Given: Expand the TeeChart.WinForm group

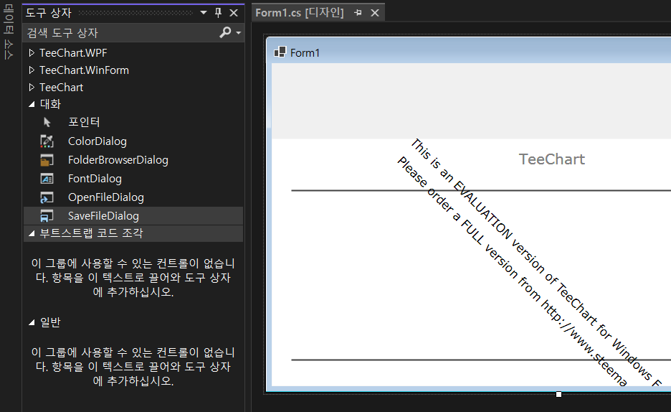Looking at the screenshot, I should point(32,70).
